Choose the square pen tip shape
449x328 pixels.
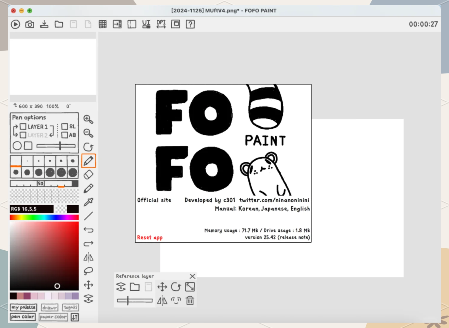[28, 146]
